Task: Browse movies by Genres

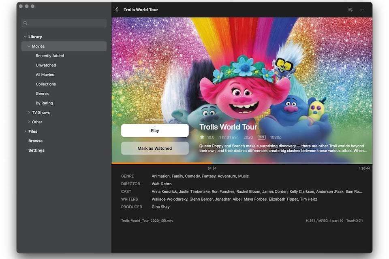Action: [42, 93]
